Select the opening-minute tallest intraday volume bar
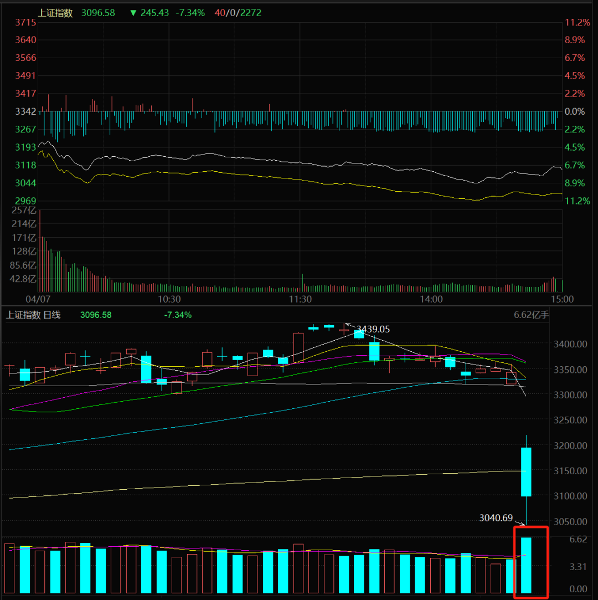The height and width of the screenshot is (600, 598). pos(40,251)
